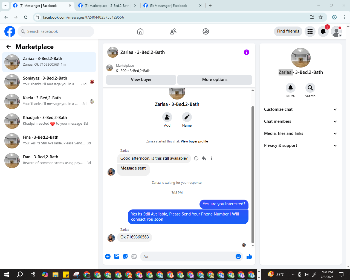
Task: Edit the chat name with pencil icon
Action: coord(187,117)
